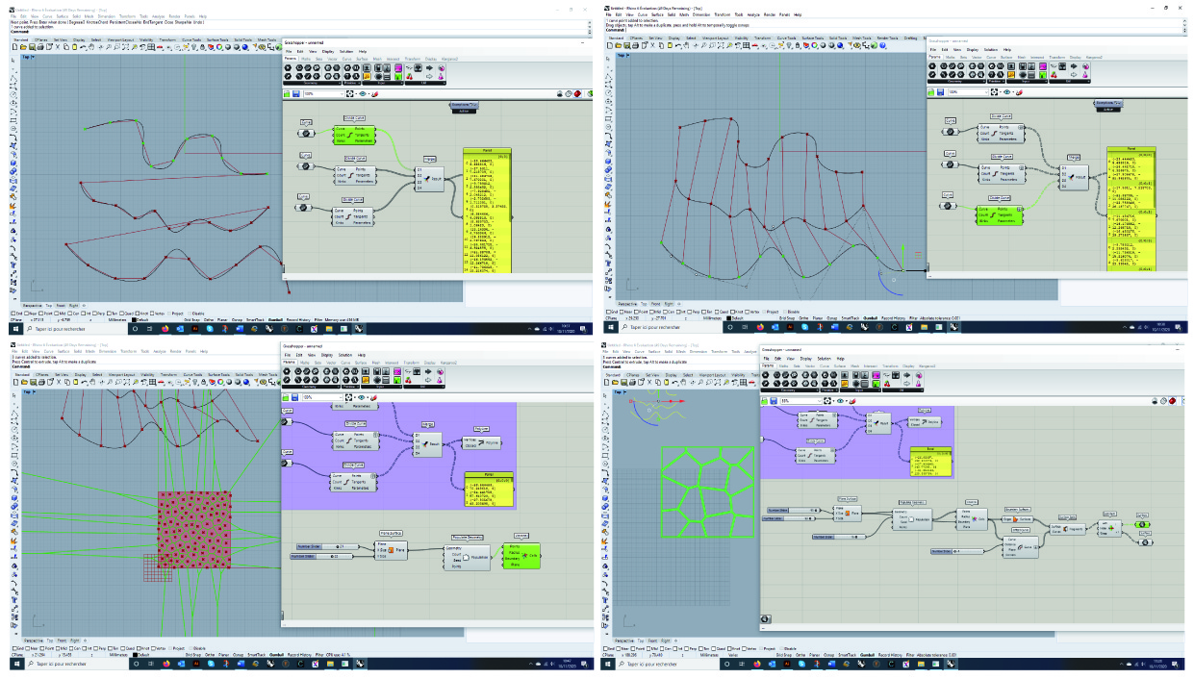Click Zoom Extents in the top-left Grasshopper canvas toolbar
This screenshot has width=1194, height=679.
pyautogui.click(x=351, y=93)
